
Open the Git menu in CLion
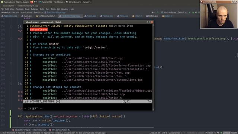[58, 9]
